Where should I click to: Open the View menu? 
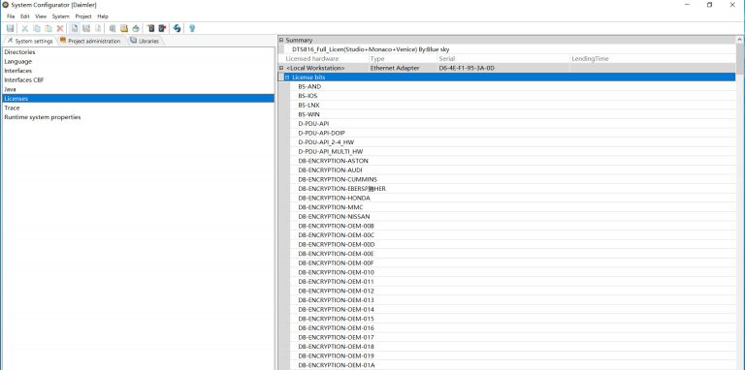[x=41, y=16]
